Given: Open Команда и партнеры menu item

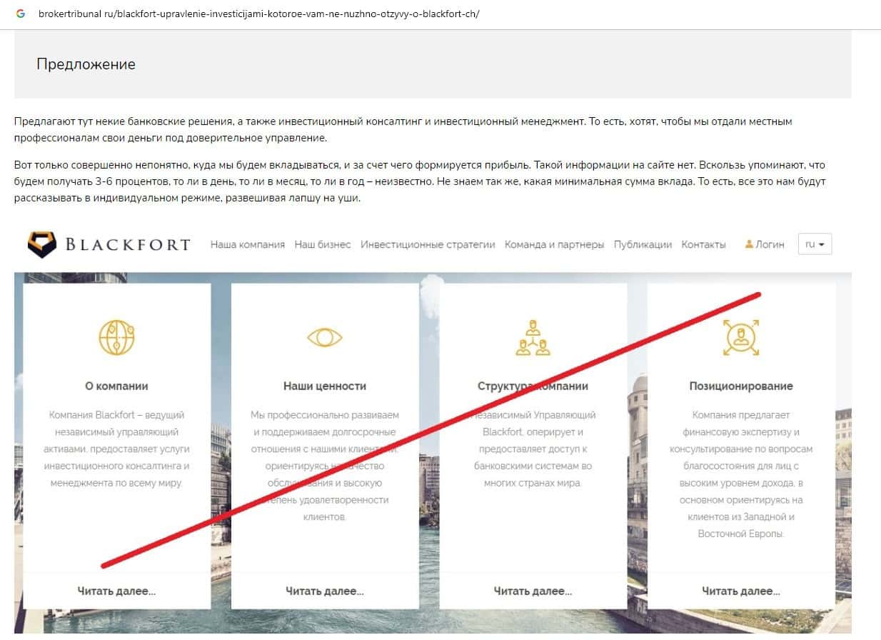Looking at the screenshot, I should [554, 244].
